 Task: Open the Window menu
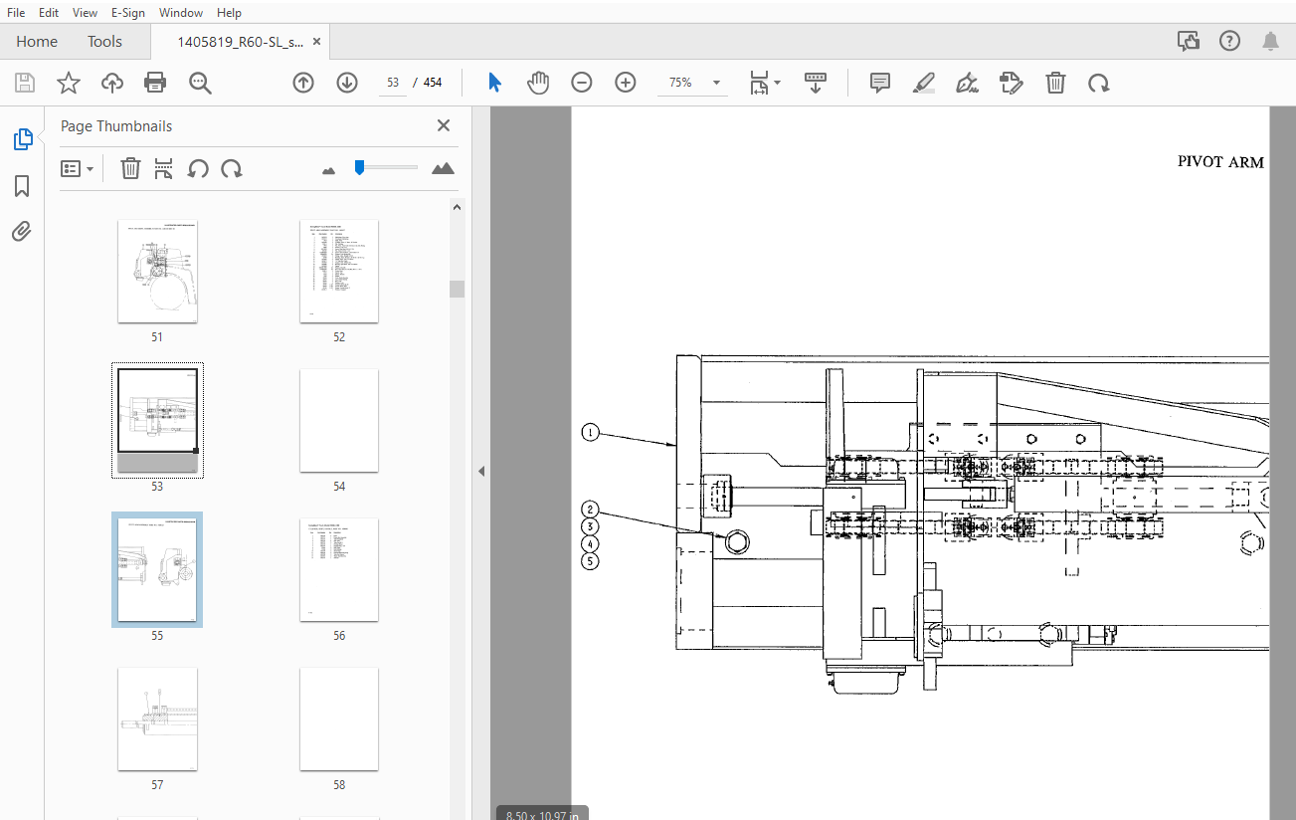181,13
